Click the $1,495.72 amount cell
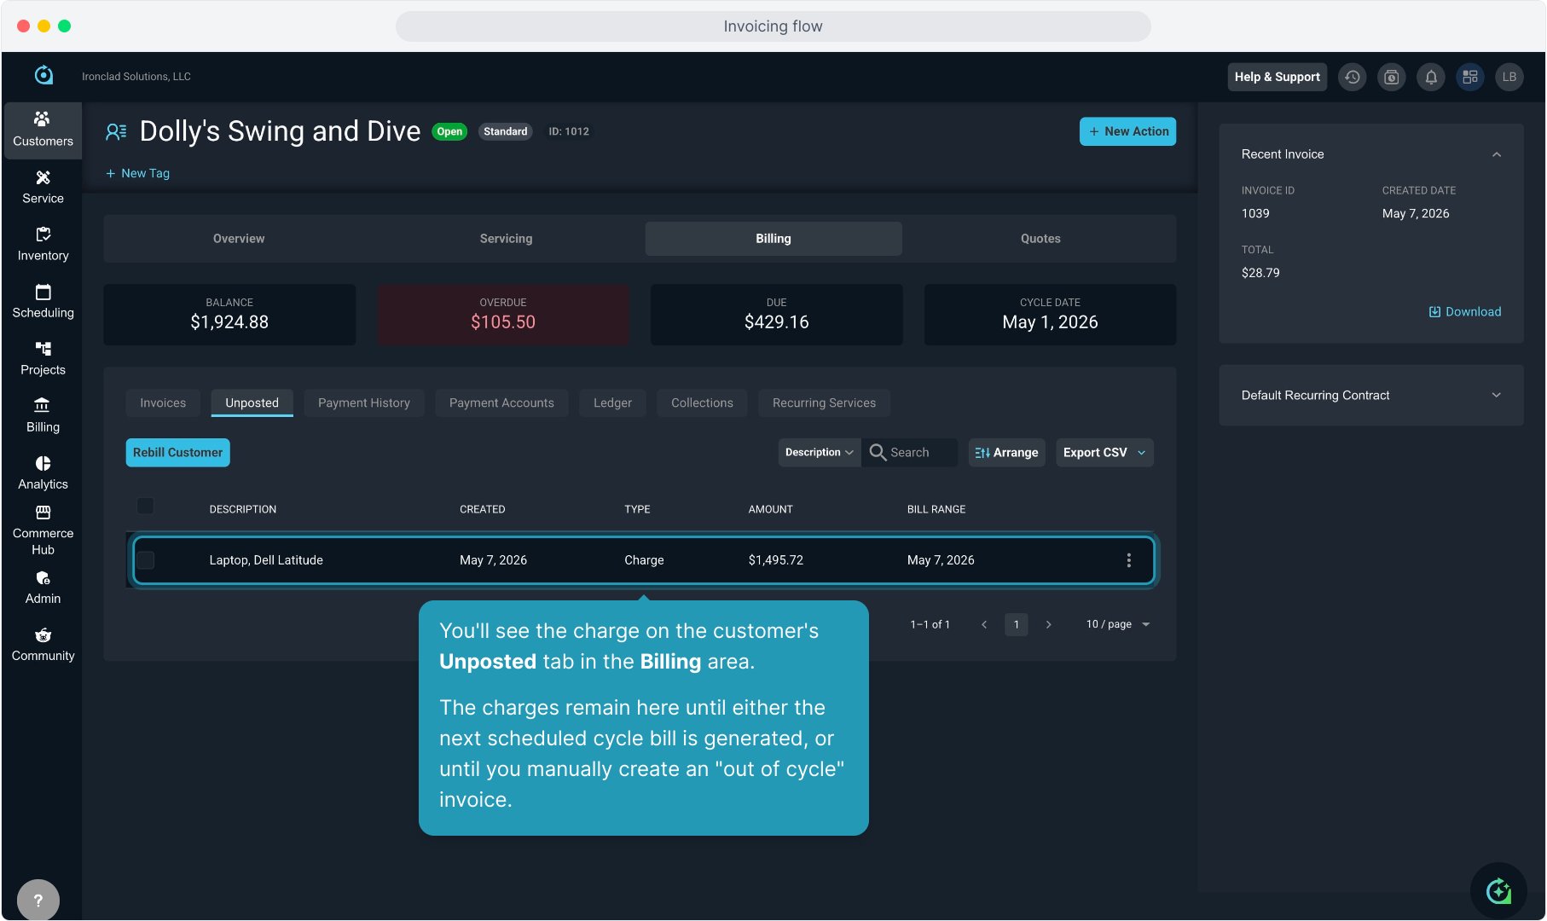1547x921 pixels. pos(776,560)
